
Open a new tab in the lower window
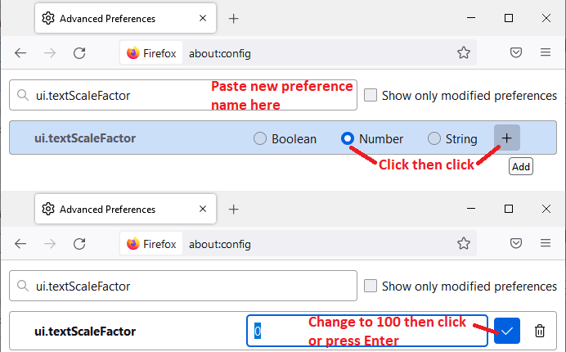233,209
